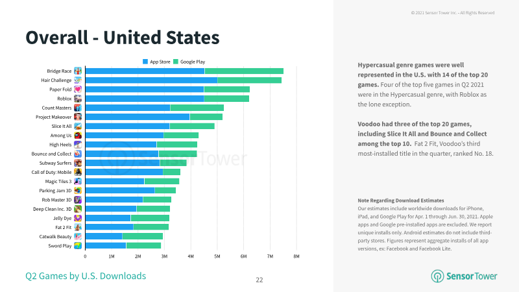519x292 pixels.
Task: Select the Among Us app icon
Action: (78, 136)
